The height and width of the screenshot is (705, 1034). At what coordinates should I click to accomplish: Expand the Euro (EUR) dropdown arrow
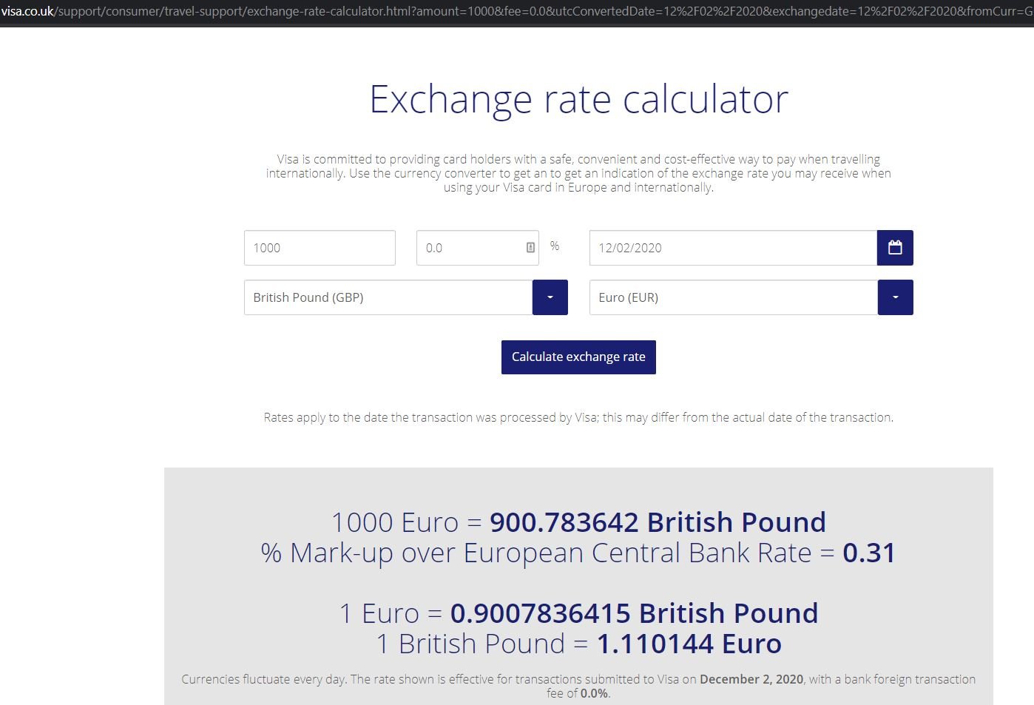point(895,297)
